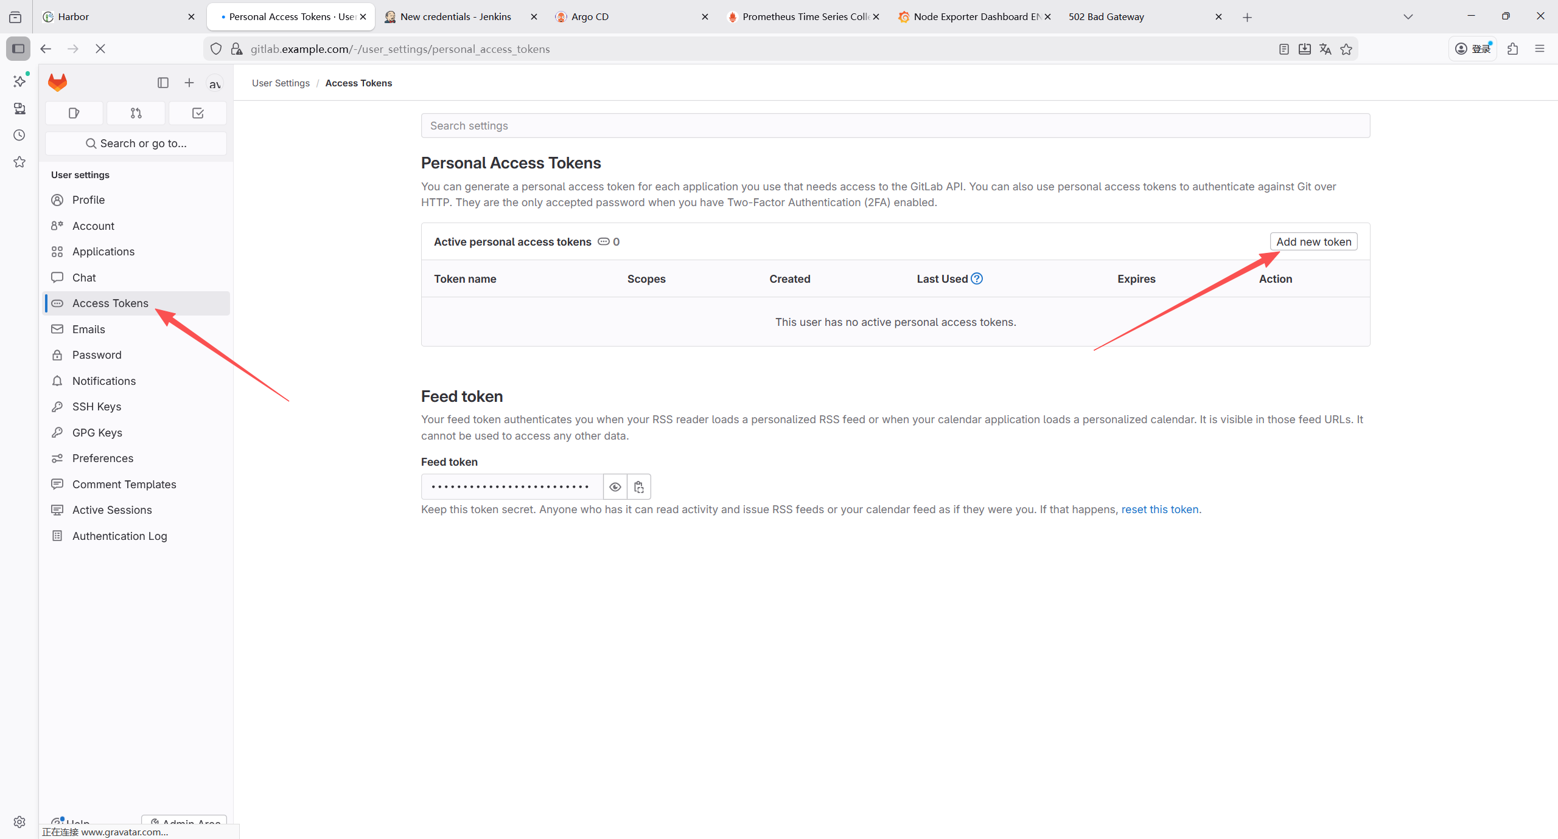Click the Add new token button
1558x839 pixels.
tap(1313, 242)
